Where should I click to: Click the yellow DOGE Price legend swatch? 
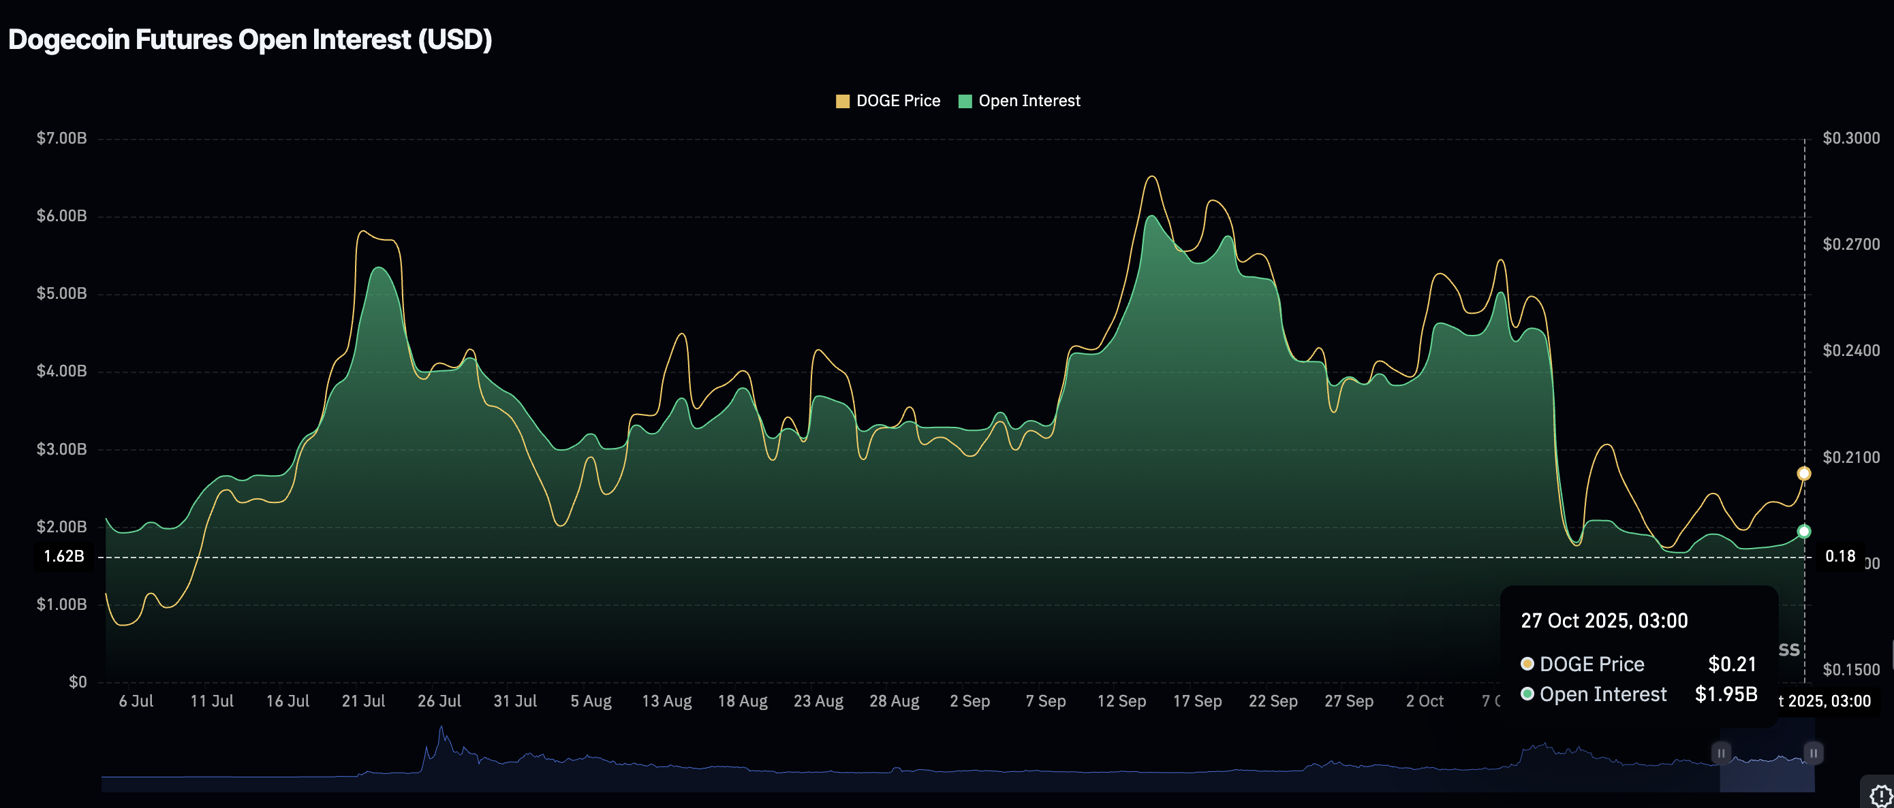pos(843,101)
